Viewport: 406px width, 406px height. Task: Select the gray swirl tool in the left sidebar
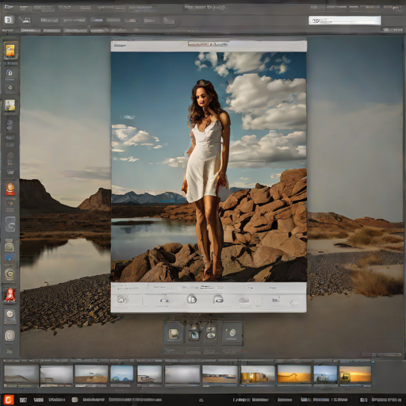10,125
